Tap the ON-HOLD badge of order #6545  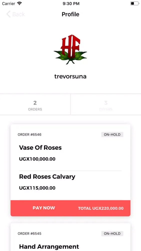tap(112, 233)
